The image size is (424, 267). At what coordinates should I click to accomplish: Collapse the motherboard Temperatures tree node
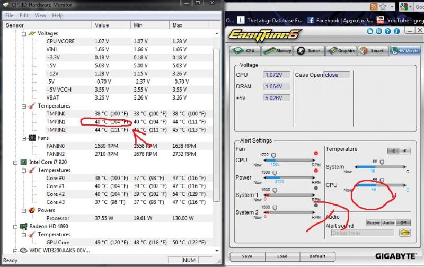click(24, 106)
